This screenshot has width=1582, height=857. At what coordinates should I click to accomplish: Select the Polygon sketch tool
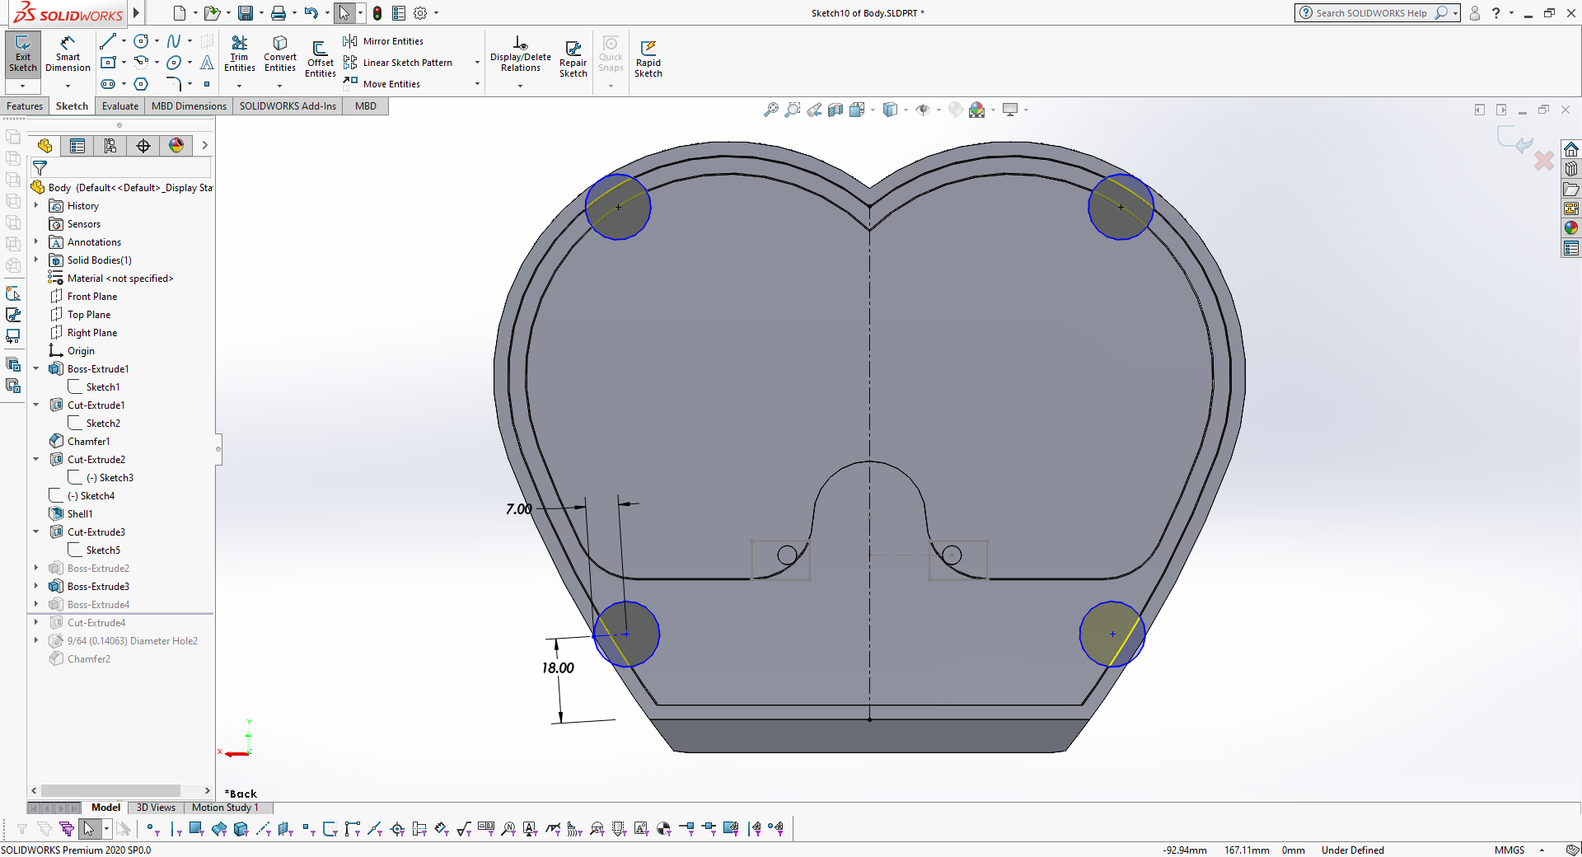[x=141, y=84]
